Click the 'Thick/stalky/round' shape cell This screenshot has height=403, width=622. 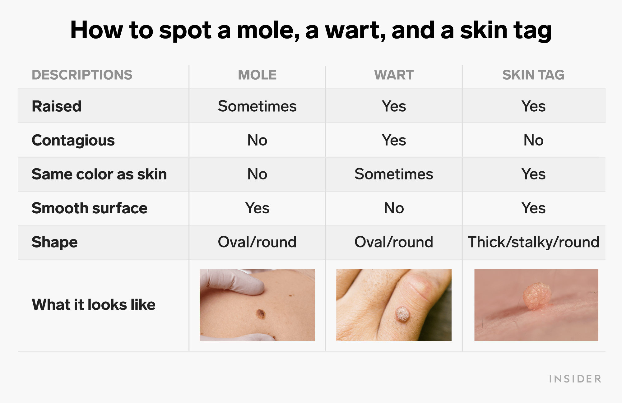[x=533, y=242]
